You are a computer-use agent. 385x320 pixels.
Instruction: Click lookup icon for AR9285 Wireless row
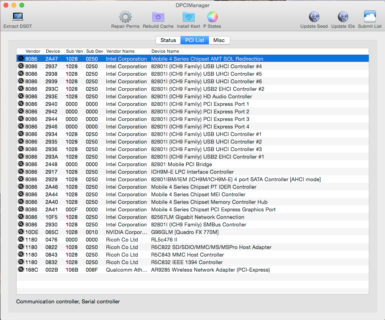(x=21, y=270)
